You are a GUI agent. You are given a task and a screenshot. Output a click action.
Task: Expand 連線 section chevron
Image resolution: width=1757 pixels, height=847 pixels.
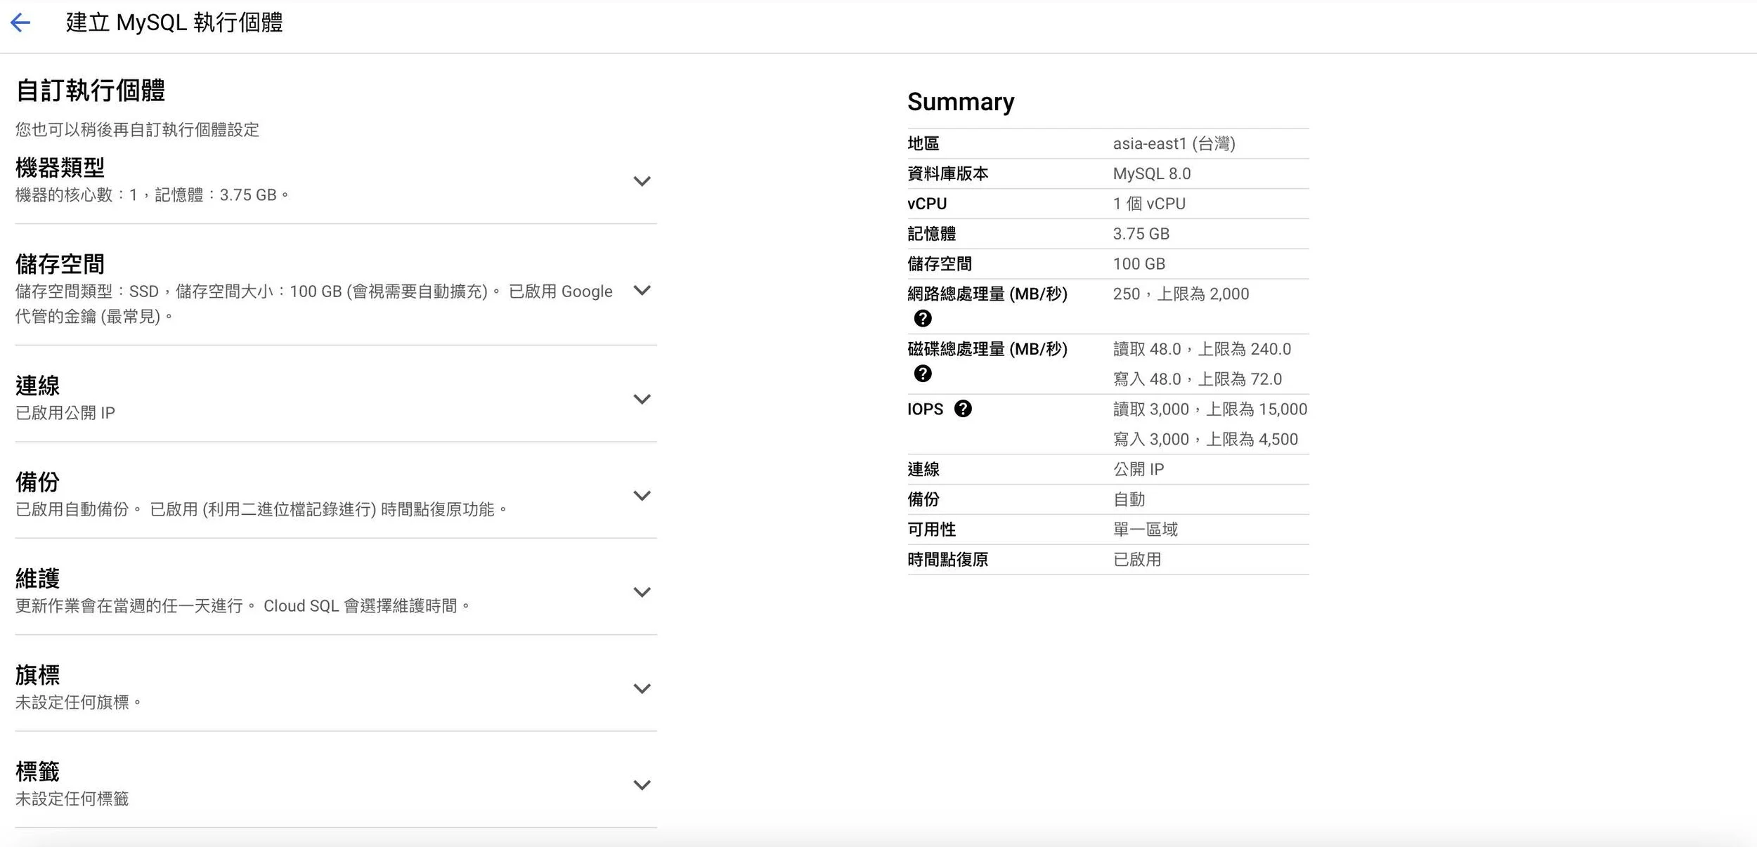(x=642, y=399)
